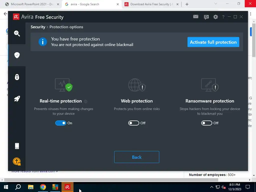Image resolution: width=256 pixels, height=192 pixels.
Task: Close the avira Google Search tab
Action: 118,4
